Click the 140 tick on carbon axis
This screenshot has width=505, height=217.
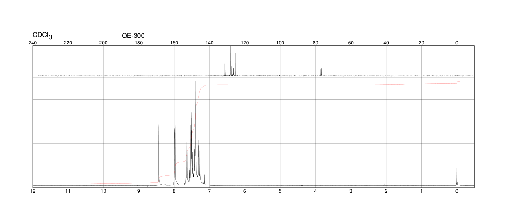tap(210, 43)
